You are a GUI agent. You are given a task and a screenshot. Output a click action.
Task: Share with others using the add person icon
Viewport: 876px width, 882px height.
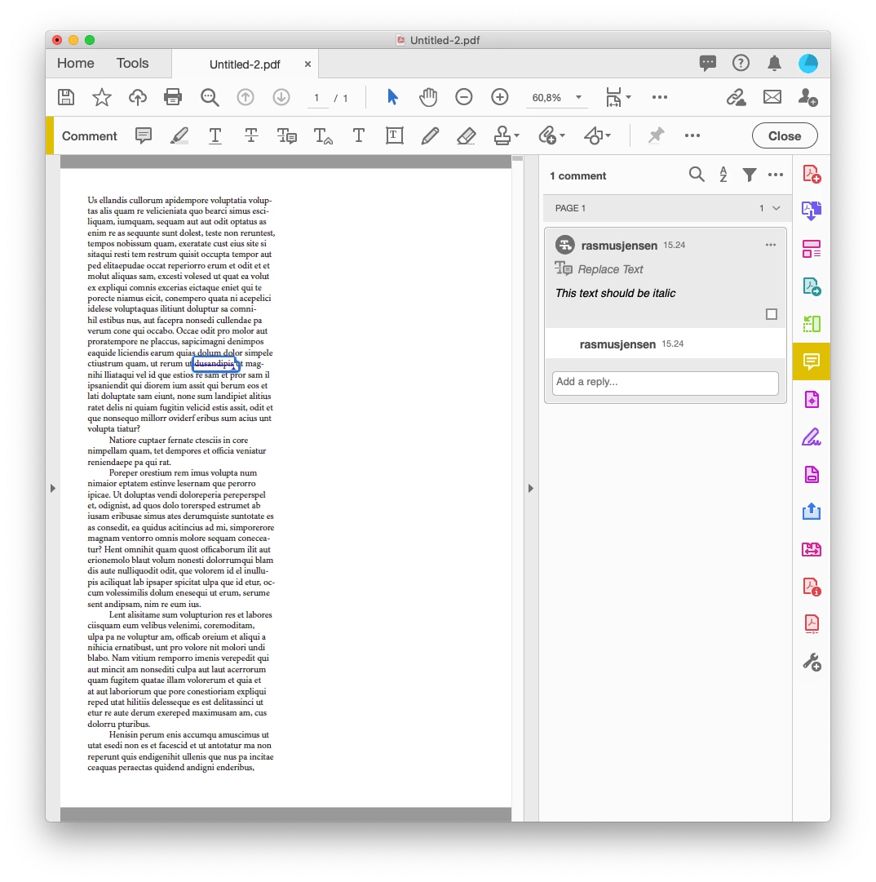point(808,97)
